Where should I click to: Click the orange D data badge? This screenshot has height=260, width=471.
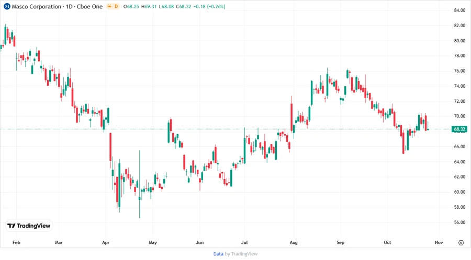116,6
